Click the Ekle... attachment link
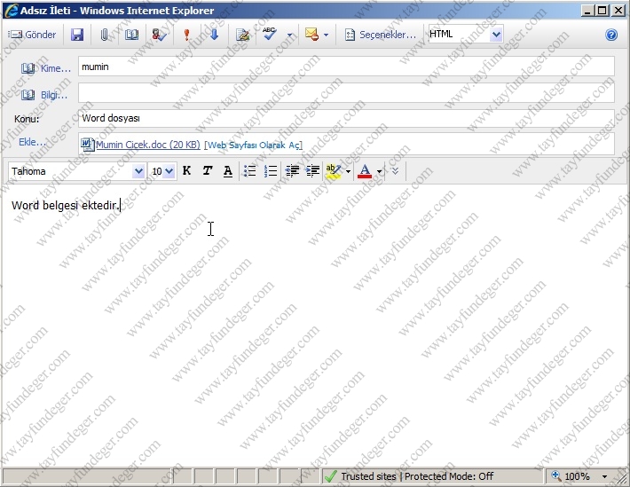 (x=32, y=142)
